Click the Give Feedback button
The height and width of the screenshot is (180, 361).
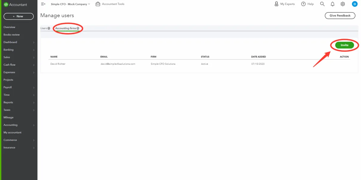click(340, 16)
